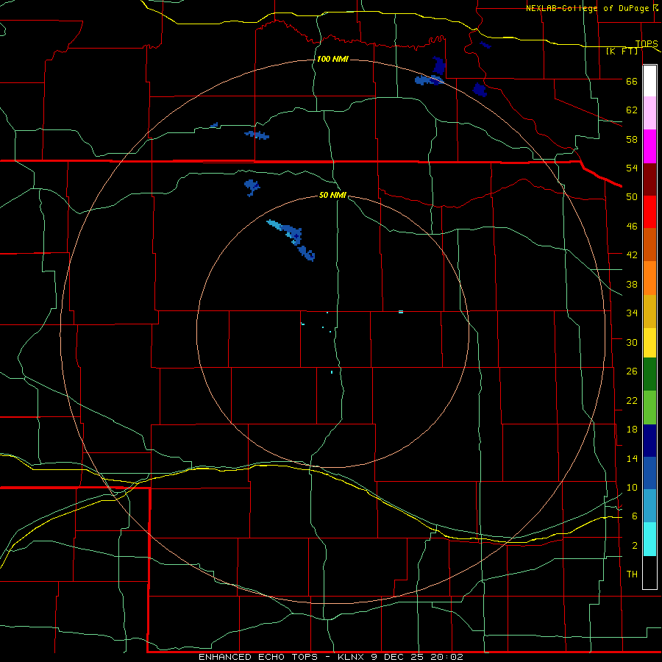Click the legend value 2
Screen dimensions: 662x662
pyautogui.click(x=634, y=545)
